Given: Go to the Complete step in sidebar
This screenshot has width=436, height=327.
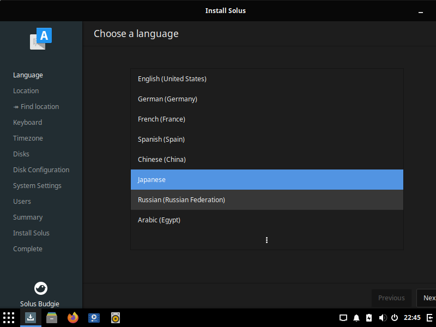Looking at the screenshot, I should pos(28,249).
